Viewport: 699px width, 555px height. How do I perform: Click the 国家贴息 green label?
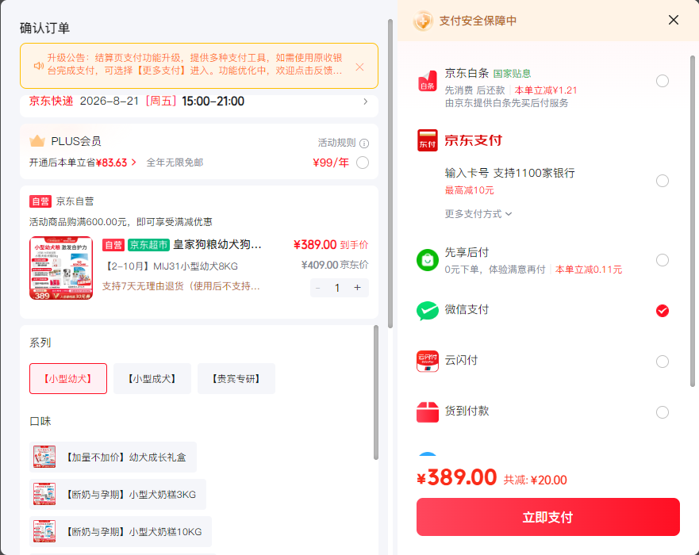[x=512, y=74]
